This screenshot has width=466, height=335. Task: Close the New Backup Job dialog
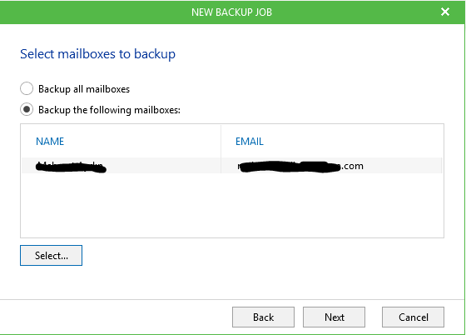tap(445, 12)
